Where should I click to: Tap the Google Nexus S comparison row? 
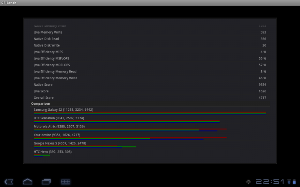(x=150, y=144)
